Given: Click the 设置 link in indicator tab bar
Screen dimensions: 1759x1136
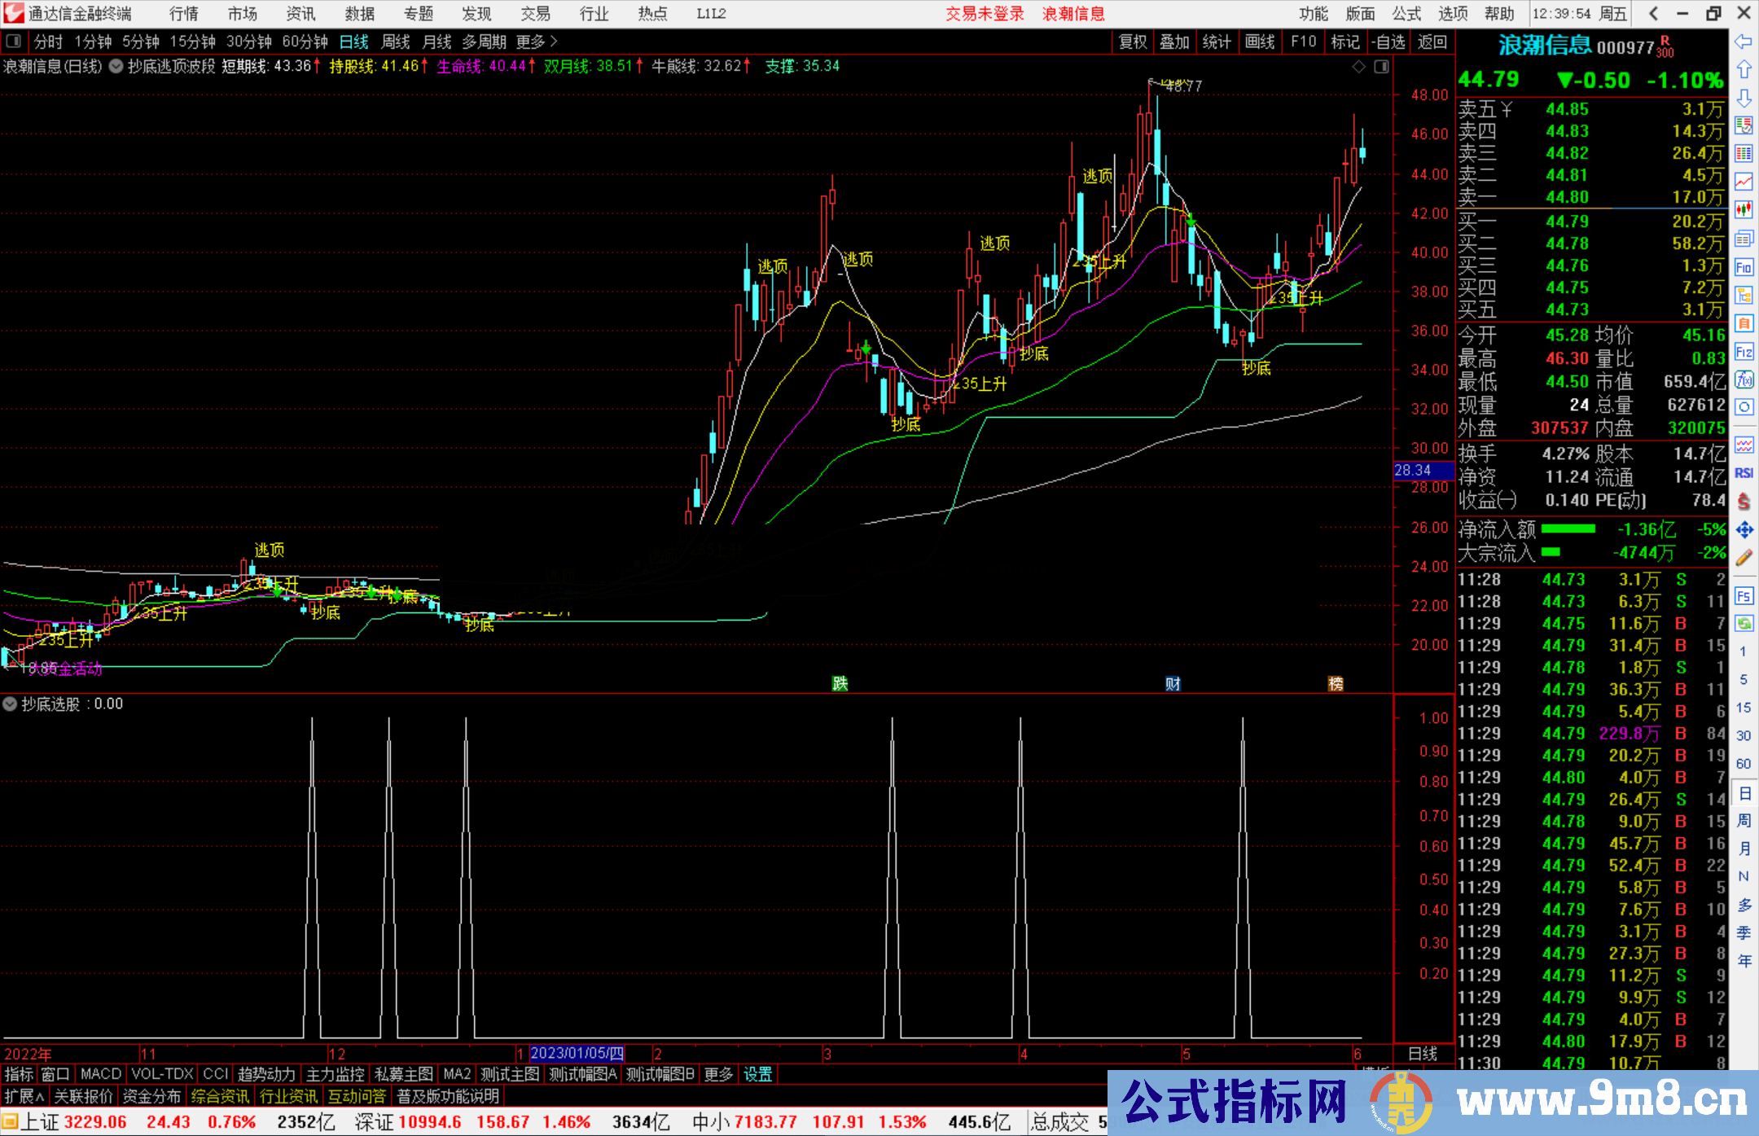Looking at the screenshot, I should point(757,1074).
